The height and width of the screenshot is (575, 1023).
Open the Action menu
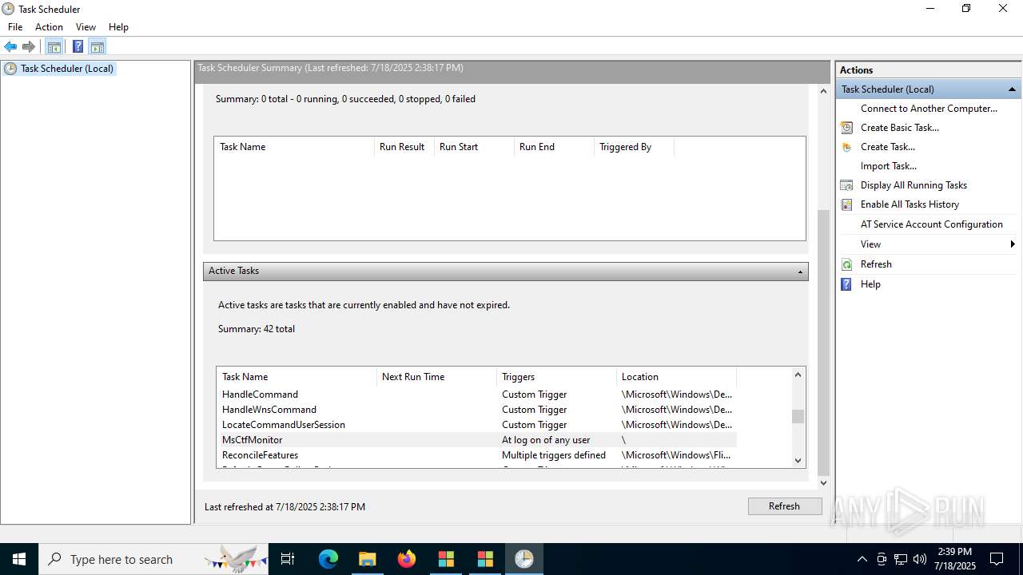click(49, 27)
